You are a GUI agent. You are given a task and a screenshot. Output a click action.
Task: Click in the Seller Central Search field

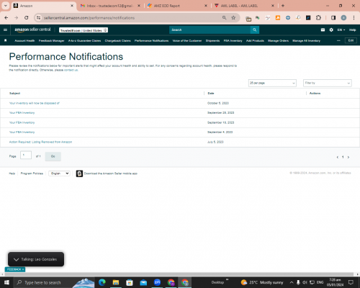[210, 30]
